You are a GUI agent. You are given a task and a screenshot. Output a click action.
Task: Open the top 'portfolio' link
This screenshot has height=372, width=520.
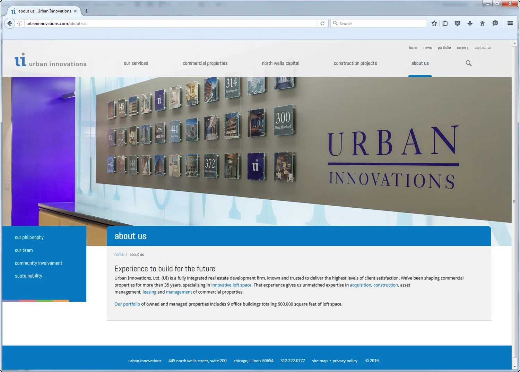click(444, 48)
